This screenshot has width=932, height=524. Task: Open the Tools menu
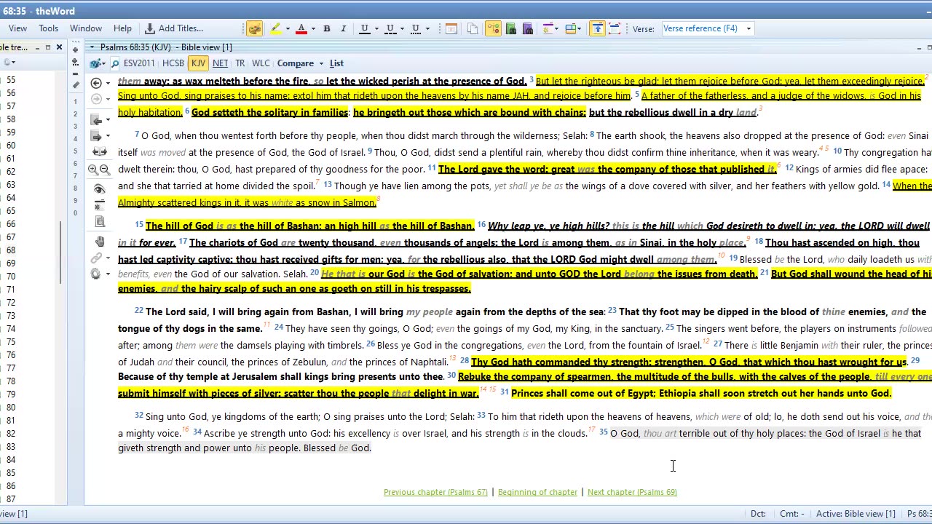48,28
